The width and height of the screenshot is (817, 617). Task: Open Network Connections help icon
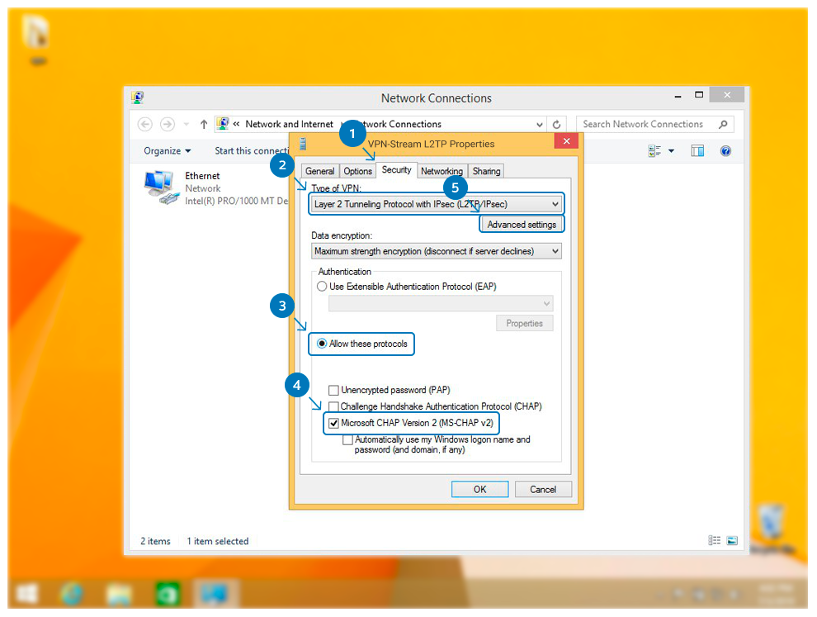tap(725, 151)
